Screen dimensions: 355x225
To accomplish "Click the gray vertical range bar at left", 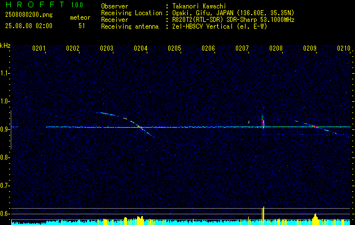I will click(x=11, y=130).
